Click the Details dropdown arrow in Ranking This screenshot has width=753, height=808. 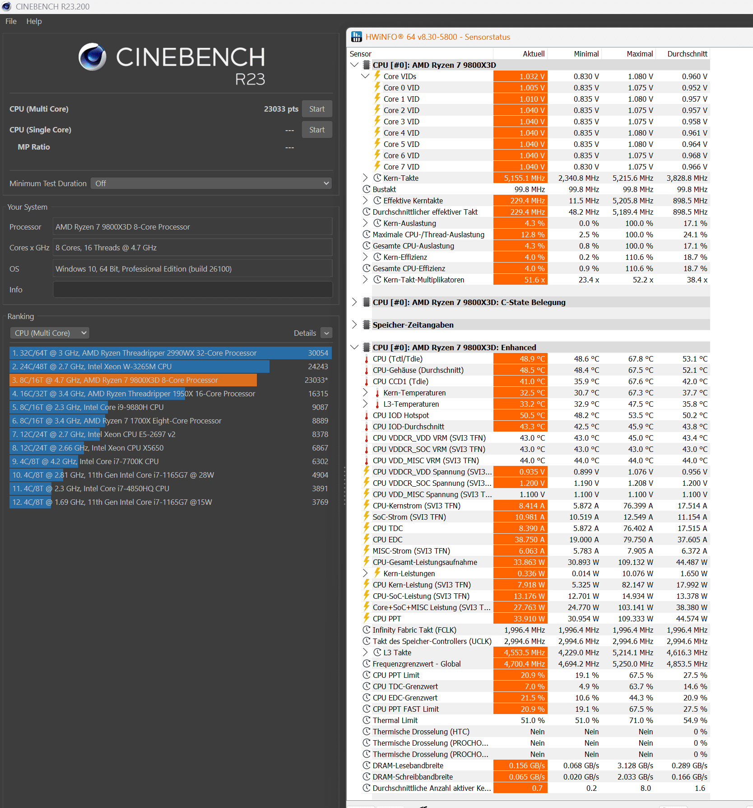tap(326, 333)
